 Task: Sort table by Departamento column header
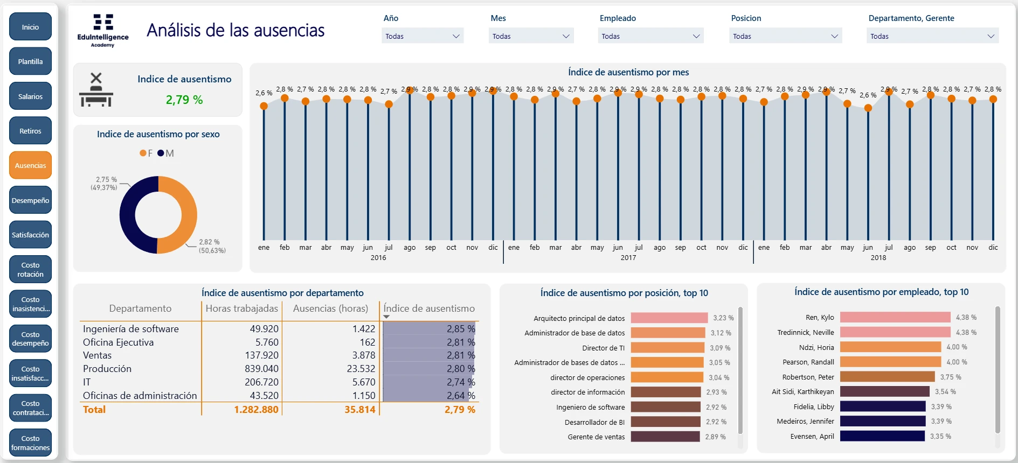click(x=140, y=308)
